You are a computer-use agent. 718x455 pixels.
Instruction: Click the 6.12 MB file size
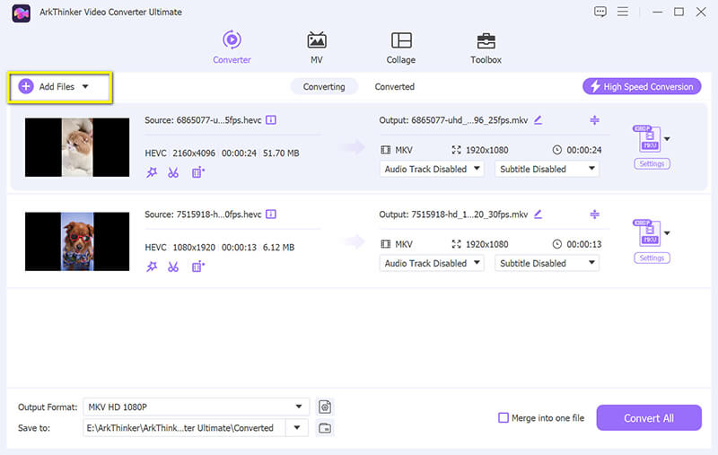click(278, 247)
